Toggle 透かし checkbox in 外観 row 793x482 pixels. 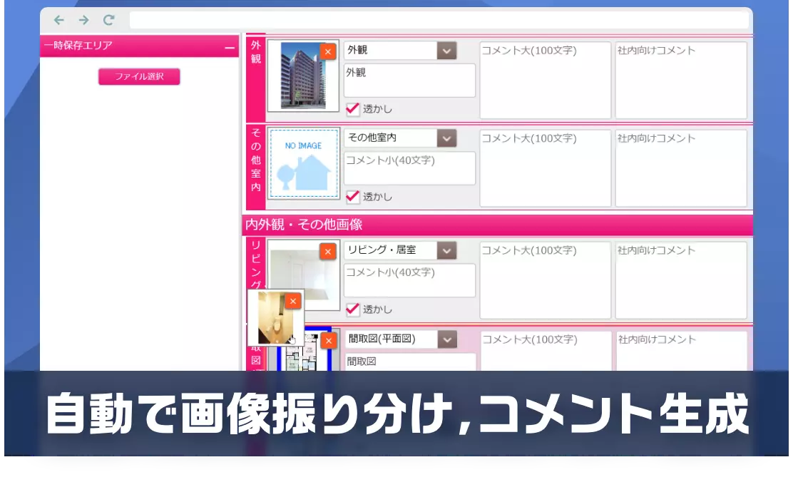coord(352,109)
